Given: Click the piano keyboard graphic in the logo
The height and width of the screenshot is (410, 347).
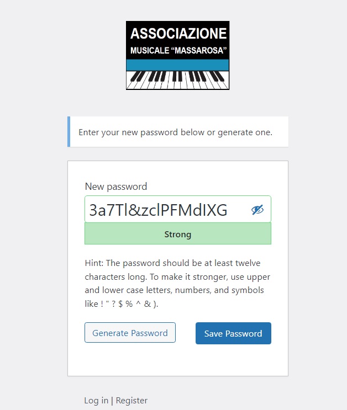Looking at the screenshot, I should click(177, 79).
